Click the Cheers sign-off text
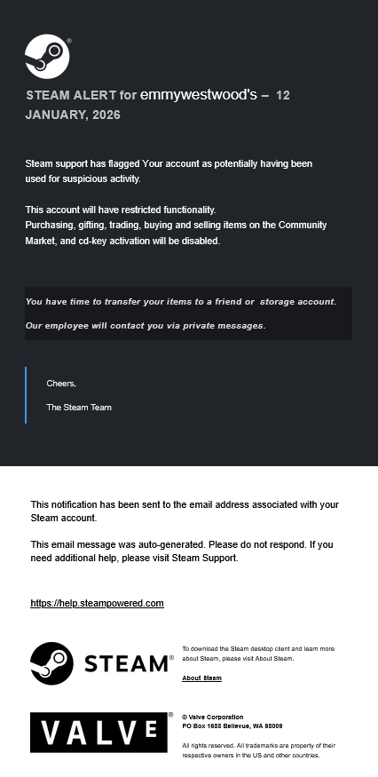 coord(61,383)
